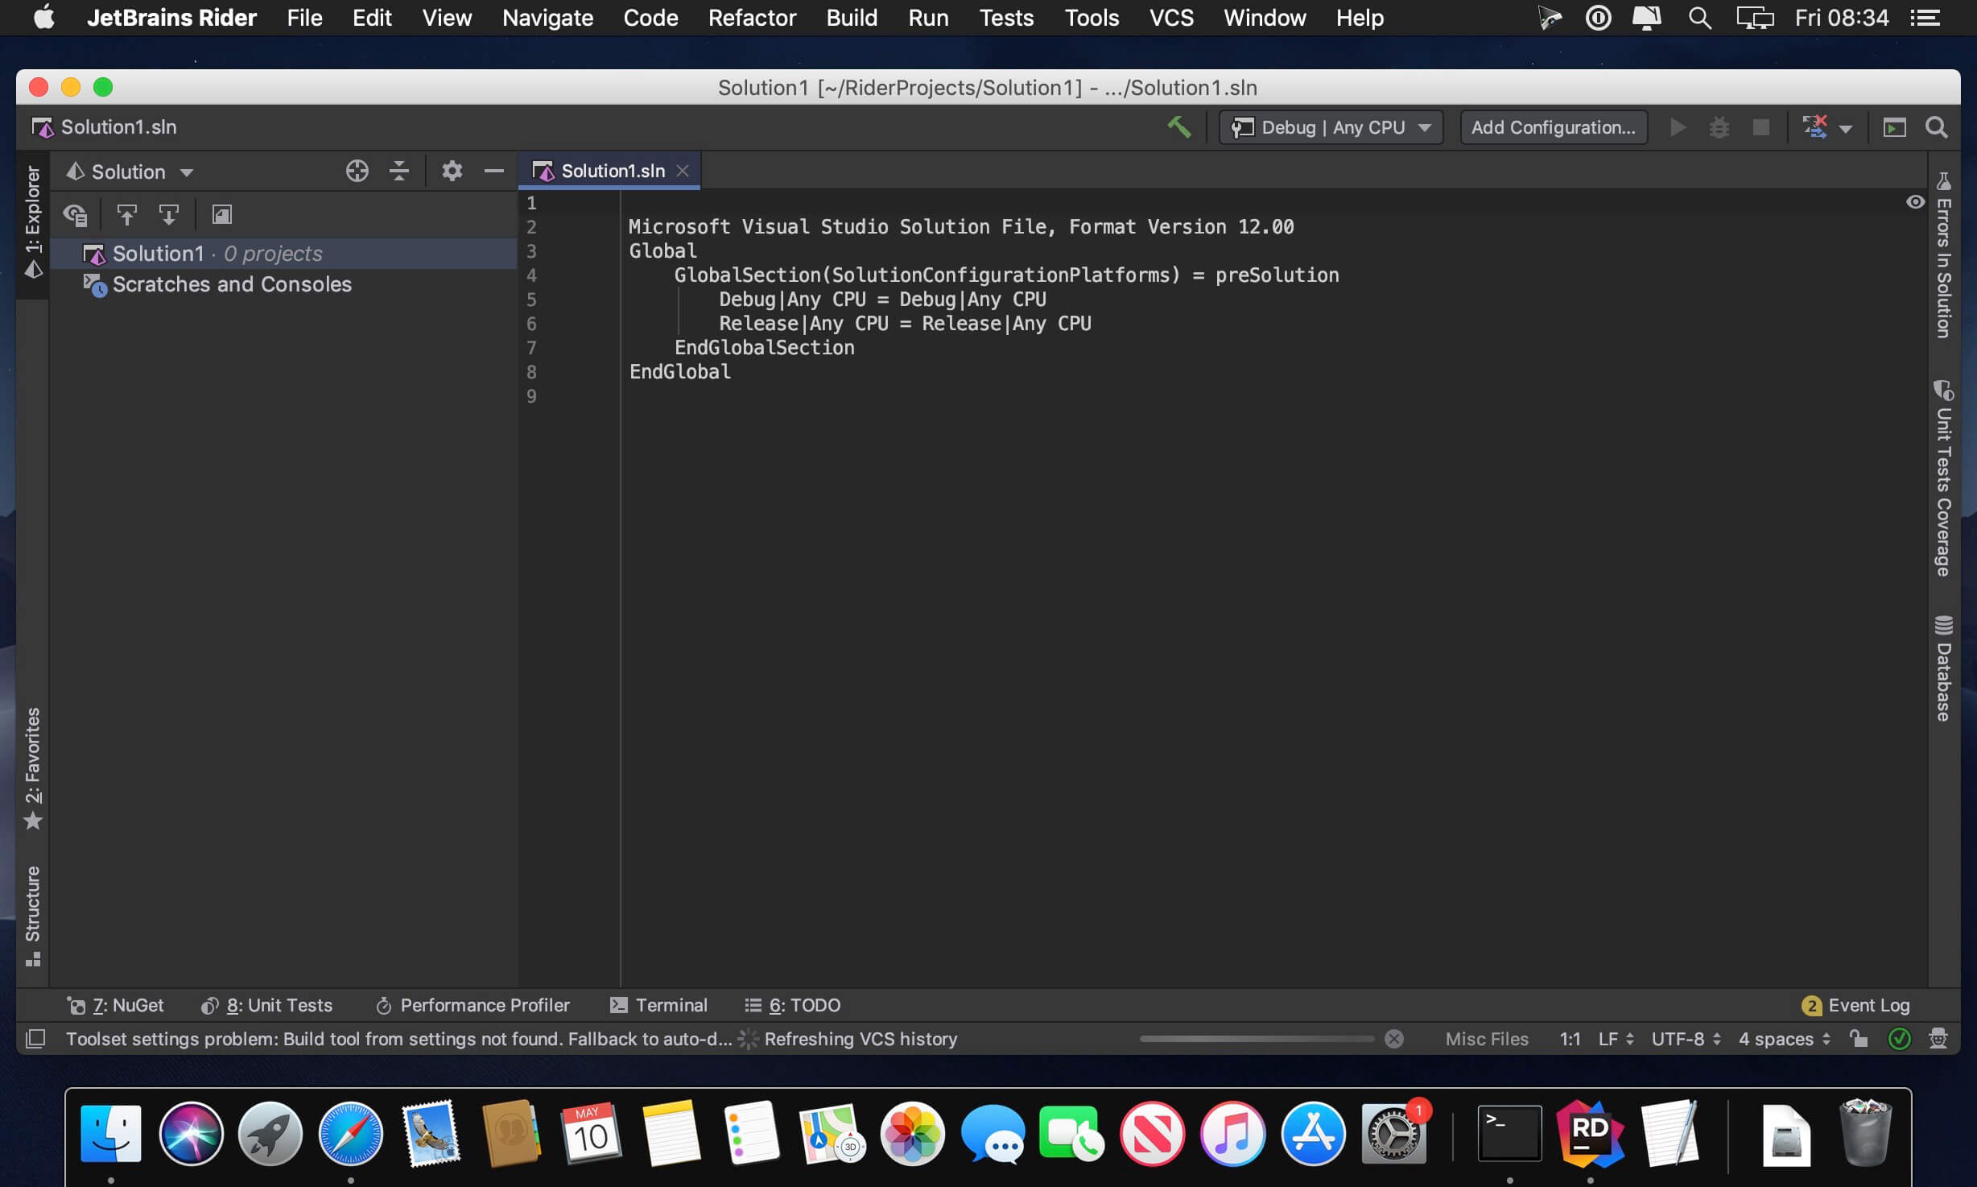1977x1187 pixels.
Task: Click the scroll from editor down-arrow icon
Action: point(168,215)
